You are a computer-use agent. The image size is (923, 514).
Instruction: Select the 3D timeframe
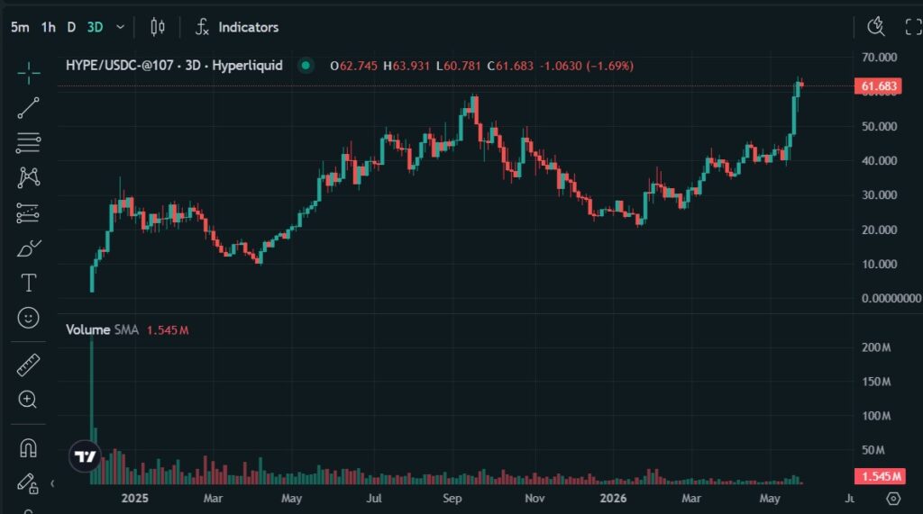(x=95, y=27)
